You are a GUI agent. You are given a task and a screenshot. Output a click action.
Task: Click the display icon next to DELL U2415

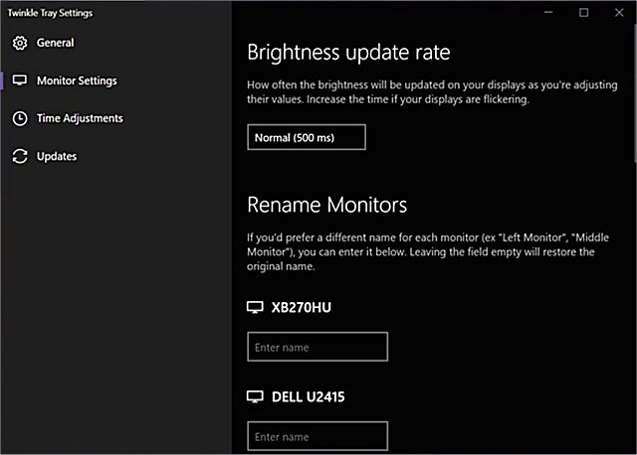coord(255,397)
